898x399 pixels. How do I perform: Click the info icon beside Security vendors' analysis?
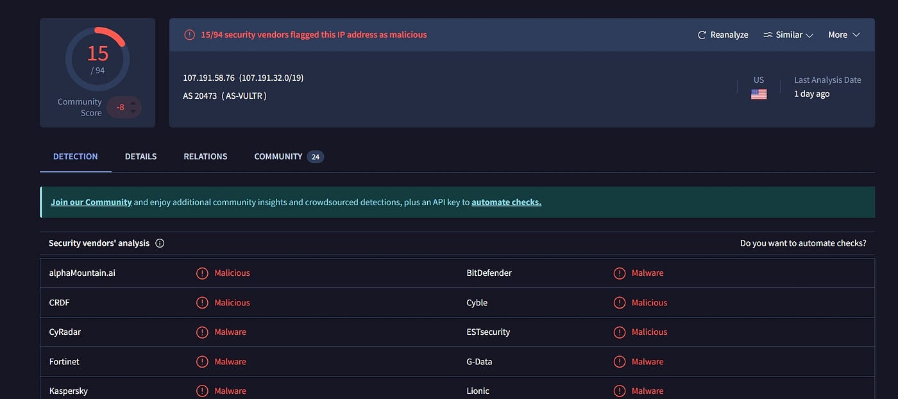pyautogui.click(x=160, y=243)
